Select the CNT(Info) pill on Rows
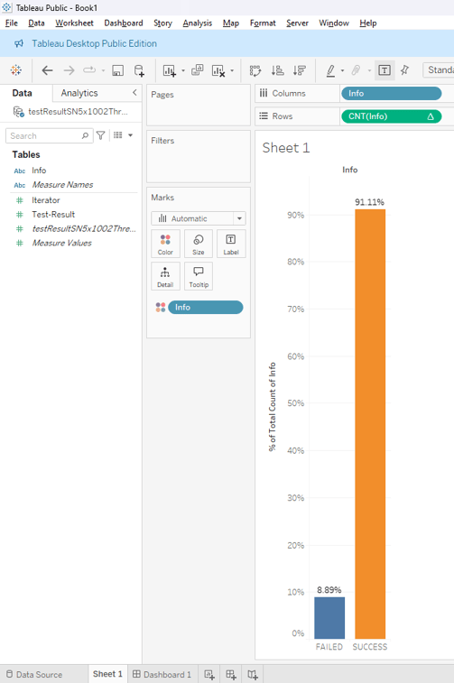Screen dimensions: 454x683 391,116
